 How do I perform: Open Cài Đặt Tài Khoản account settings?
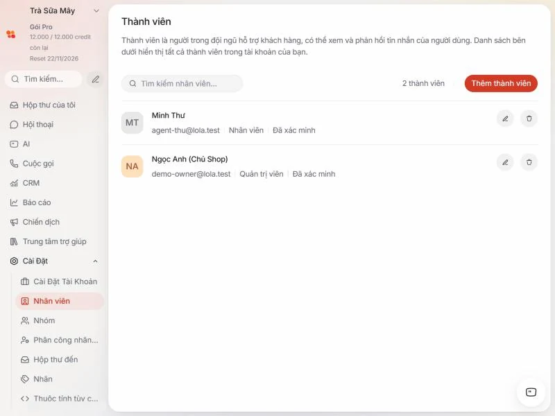(x=60, y=281)
